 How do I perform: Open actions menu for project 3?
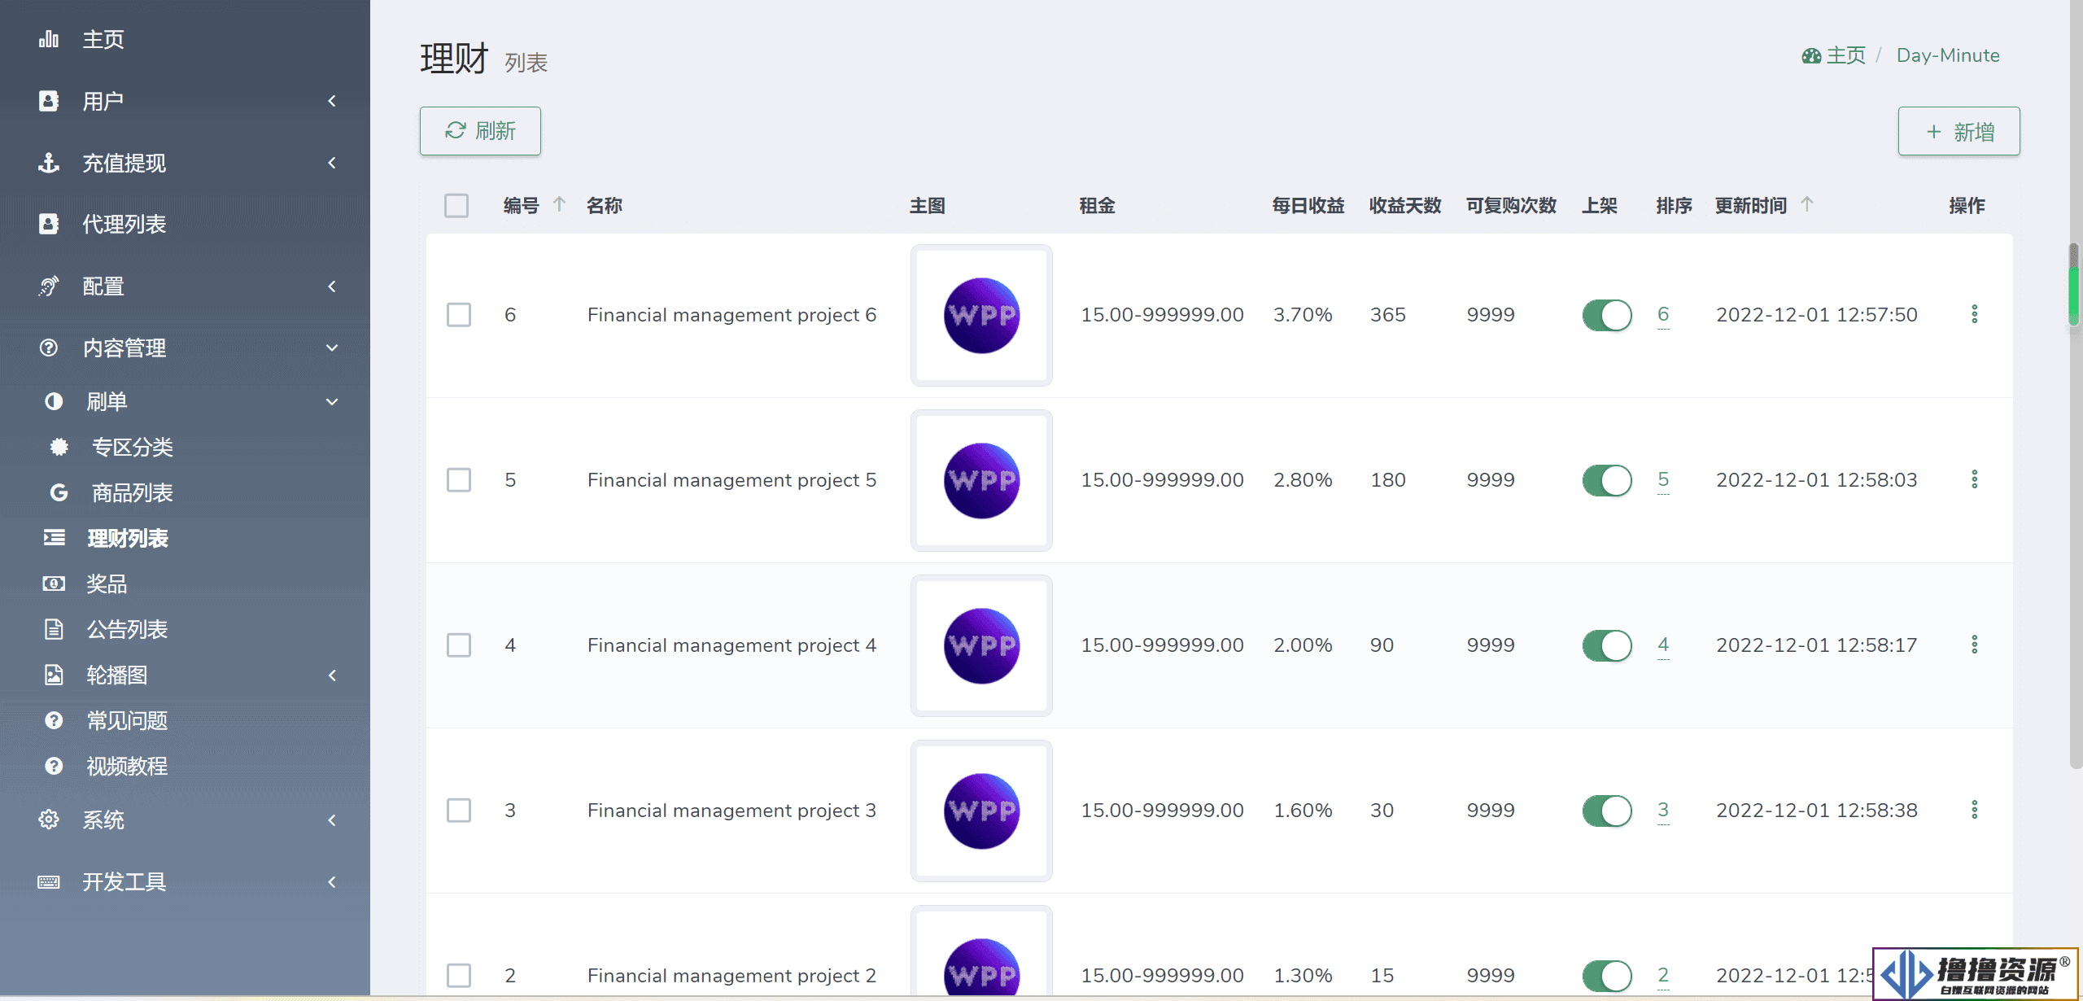tap(1975, 810)
